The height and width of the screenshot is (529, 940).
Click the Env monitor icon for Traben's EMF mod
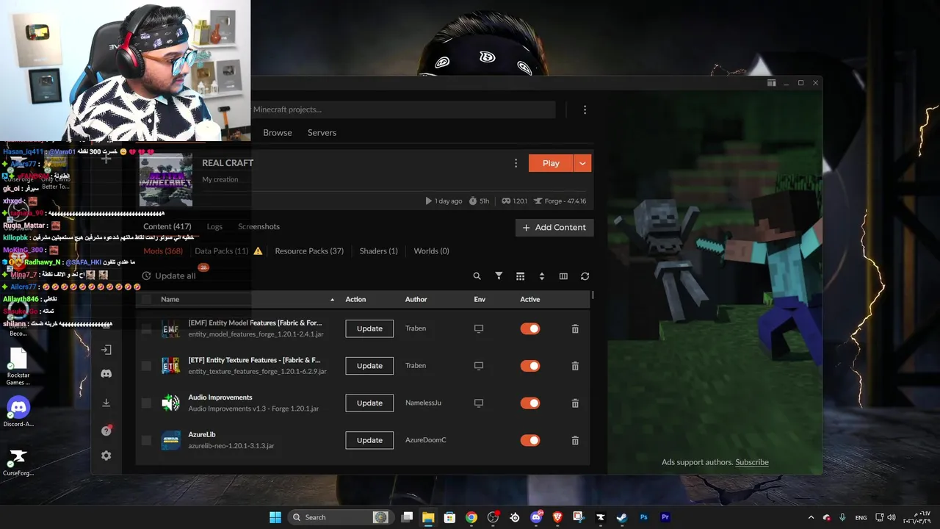pyautogui.click(x=479, y=328)
